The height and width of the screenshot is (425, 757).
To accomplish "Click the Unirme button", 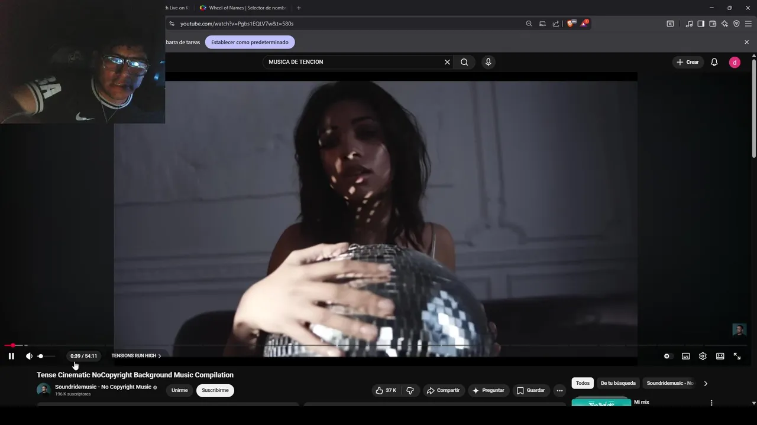I will pyautogui.click(x=179, y=390).
